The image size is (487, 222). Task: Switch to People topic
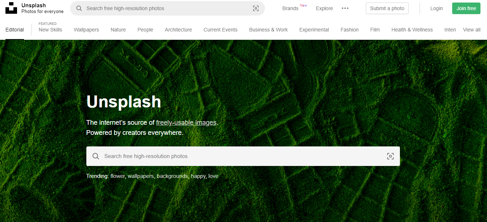coord(145,30)
